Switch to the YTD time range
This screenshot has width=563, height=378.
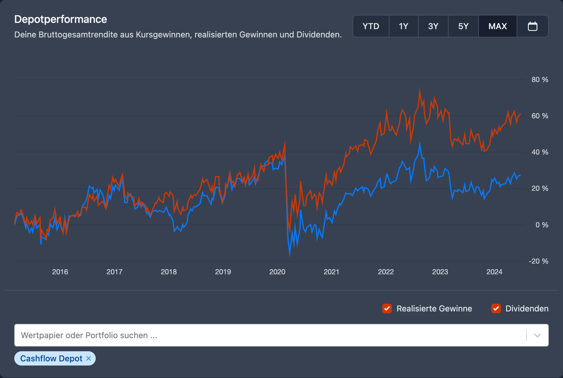pos(371,26)
